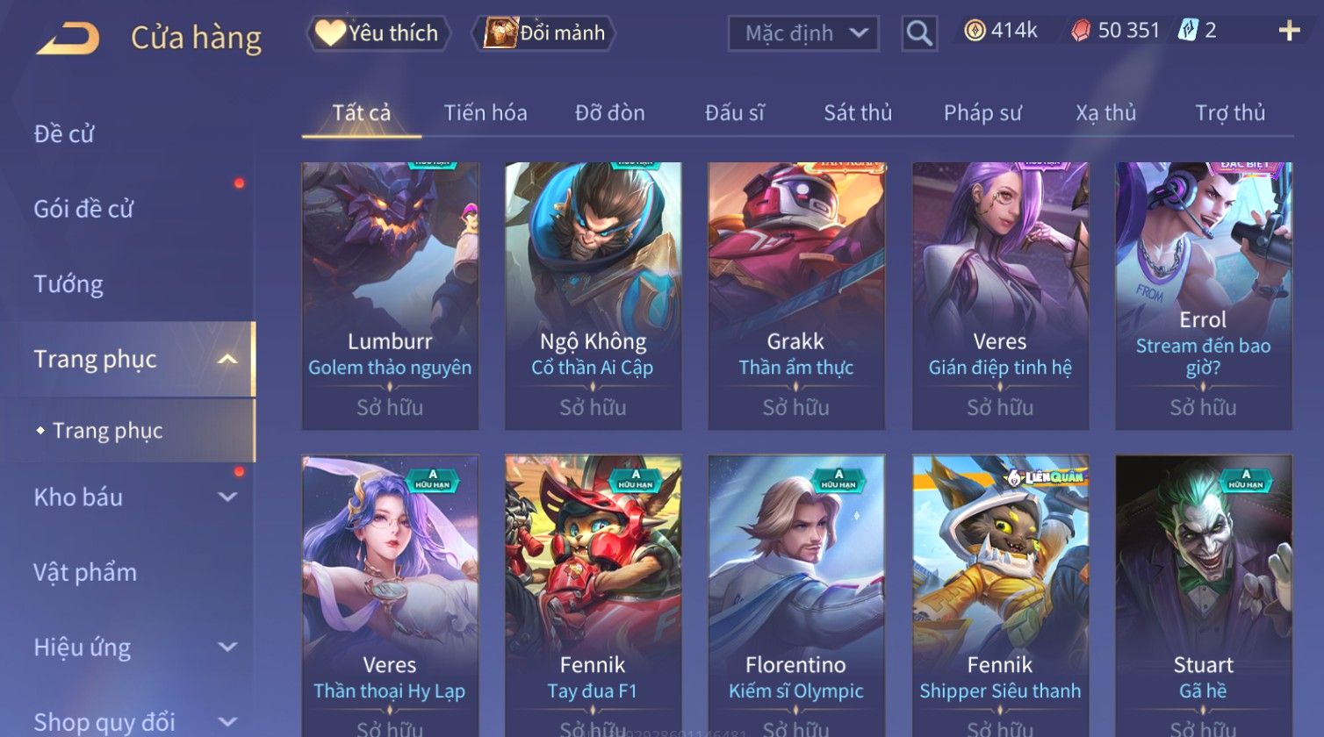Open Đổi mảnh chest icon
Viewport: 1324px width, 737px height.
(x=500, y=32)
